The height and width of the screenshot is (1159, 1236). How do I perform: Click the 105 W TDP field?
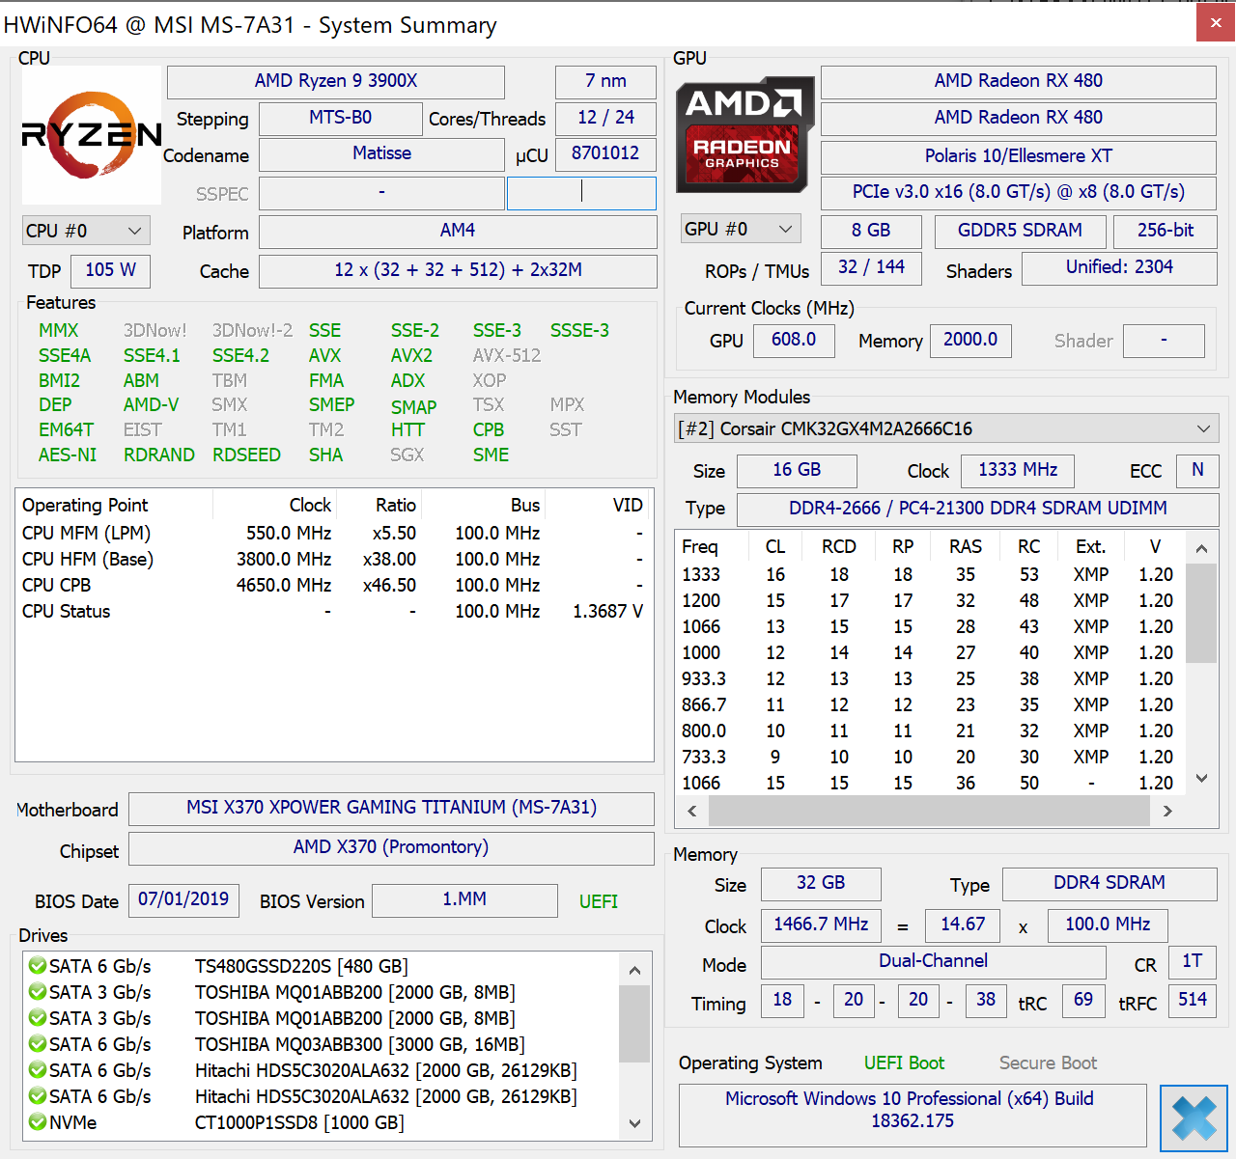coord(111,271)
